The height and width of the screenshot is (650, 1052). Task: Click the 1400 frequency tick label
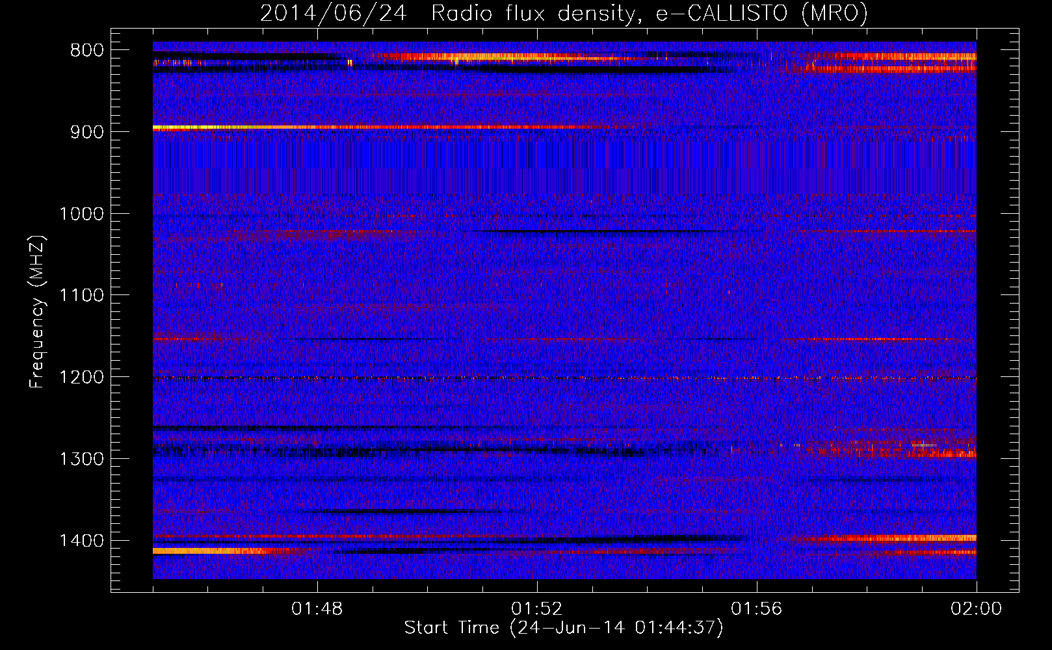81,541
